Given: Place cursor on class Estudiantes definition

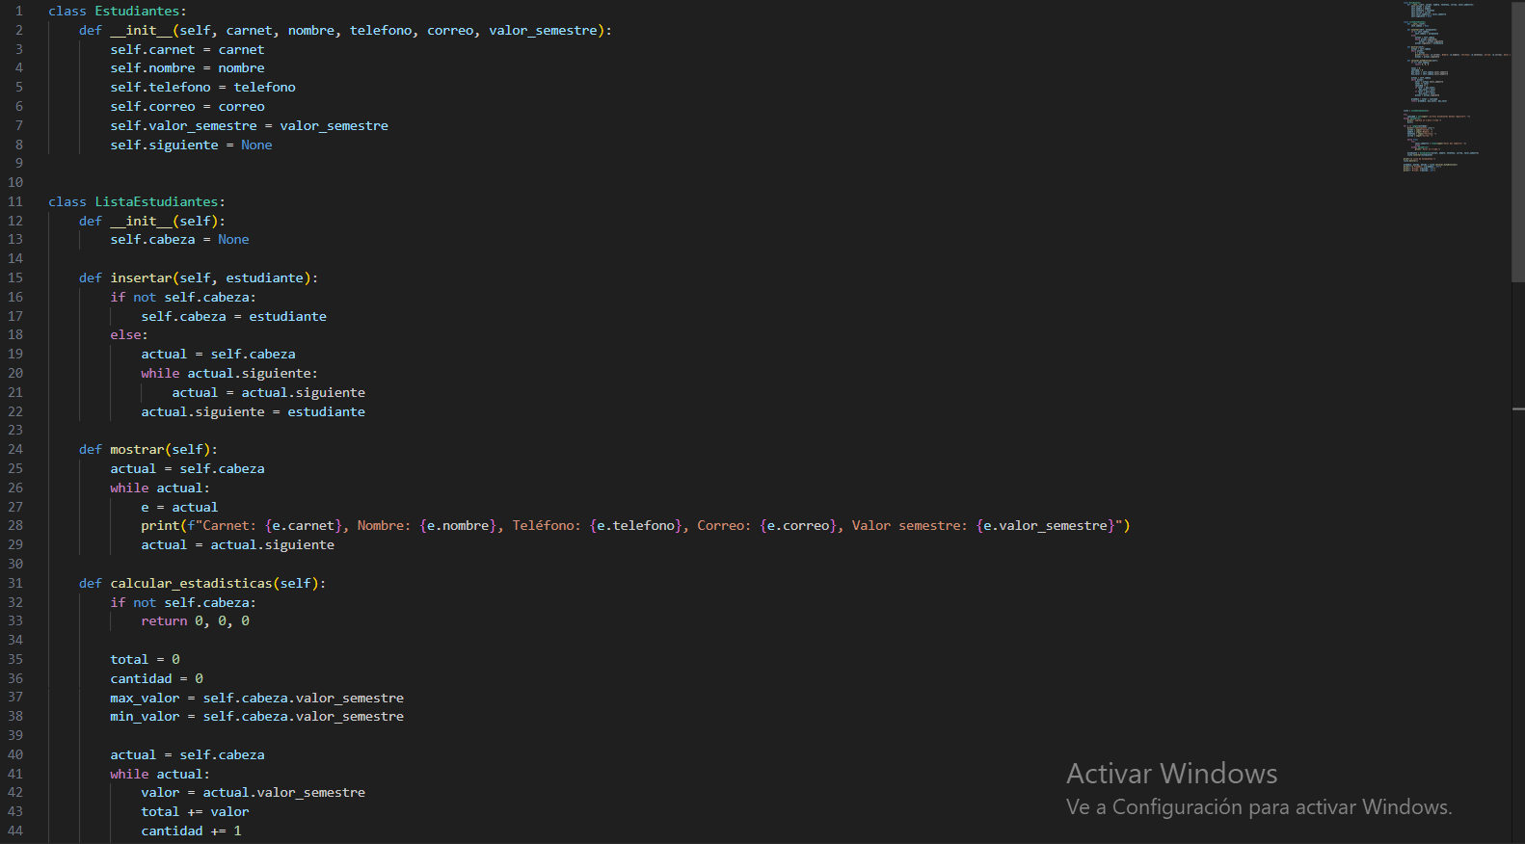Looking at the screenshot, I should (x=118, y=11).
